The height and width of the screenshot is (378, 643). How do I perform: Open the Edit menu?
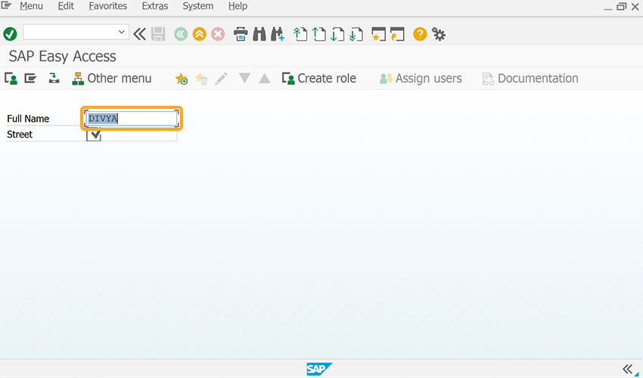point(66,6)
